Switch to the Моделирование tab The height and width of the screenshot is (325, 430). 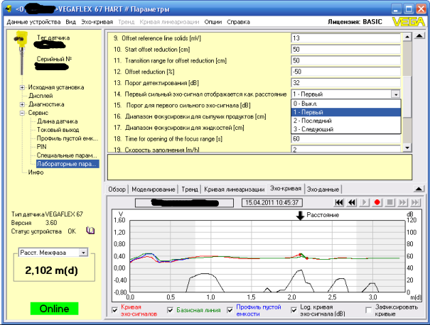(x=153, y=189)
